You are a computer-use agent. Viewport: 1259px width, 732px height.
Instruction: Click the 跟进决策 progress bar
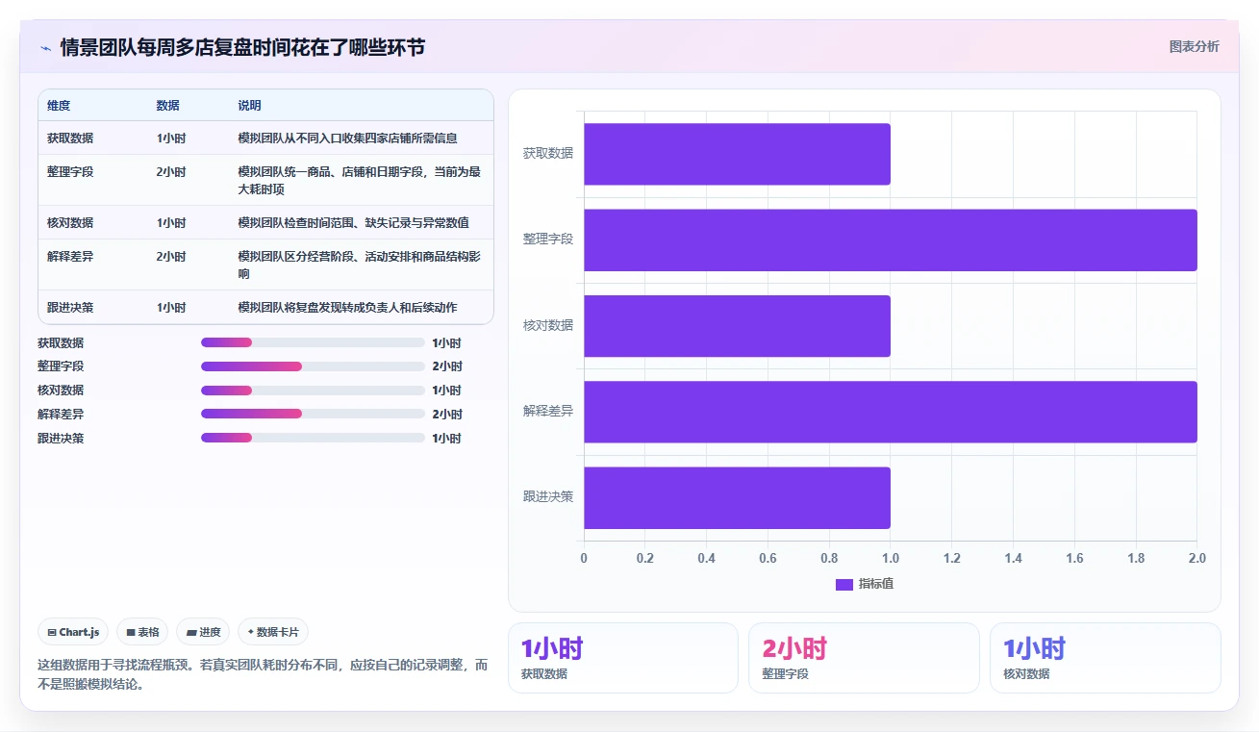coord(313,438)
